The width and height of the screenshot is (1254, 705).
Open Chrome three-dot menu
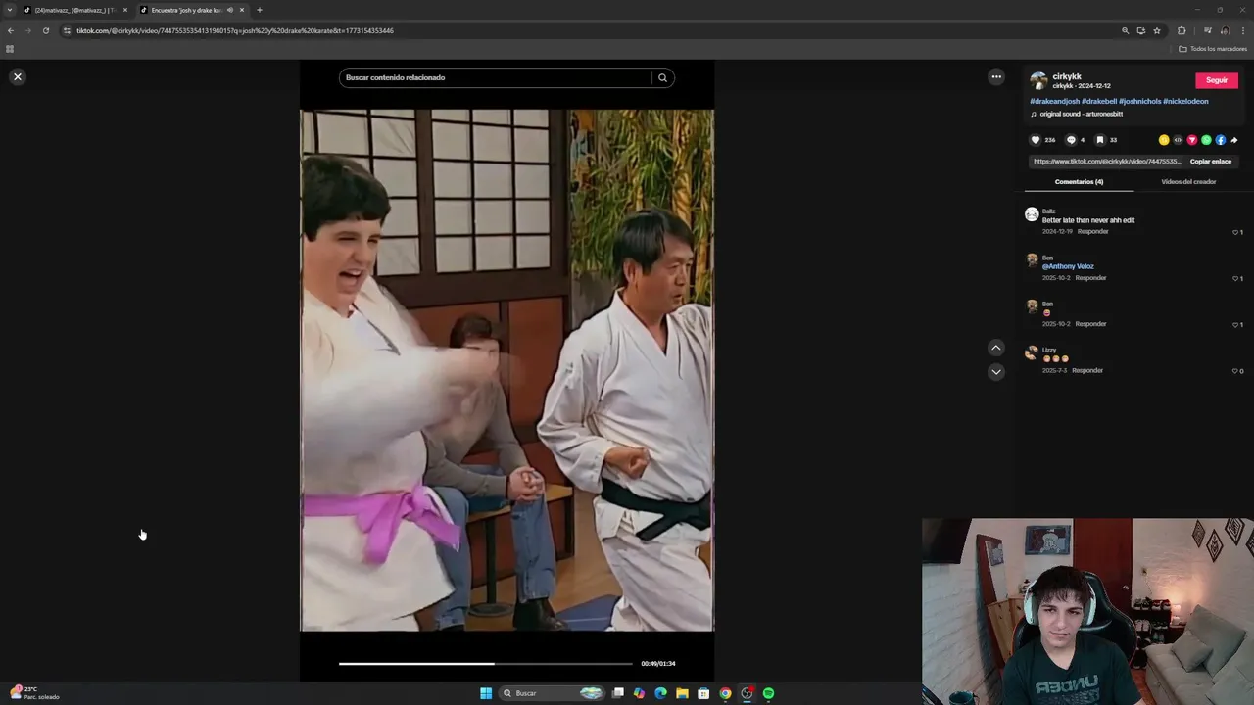[x=1242, y=30]
